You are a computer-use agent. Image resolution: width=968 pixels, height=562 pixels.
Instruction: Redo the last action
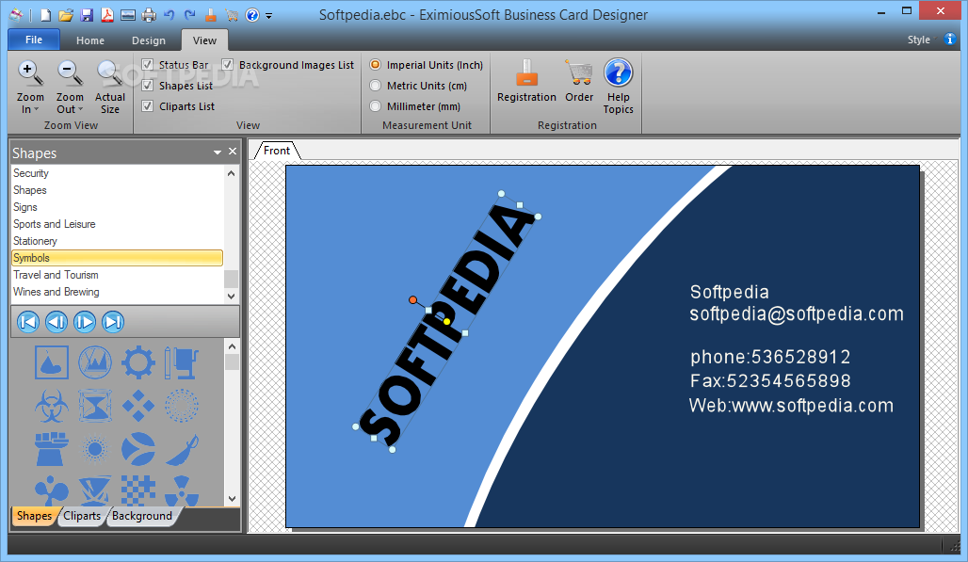coord(190,15)
